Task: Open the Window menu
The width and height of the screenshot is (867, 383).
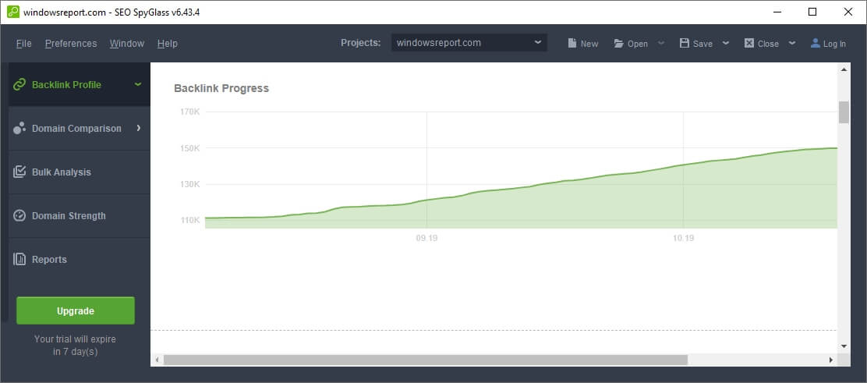Action: (126, 43)
